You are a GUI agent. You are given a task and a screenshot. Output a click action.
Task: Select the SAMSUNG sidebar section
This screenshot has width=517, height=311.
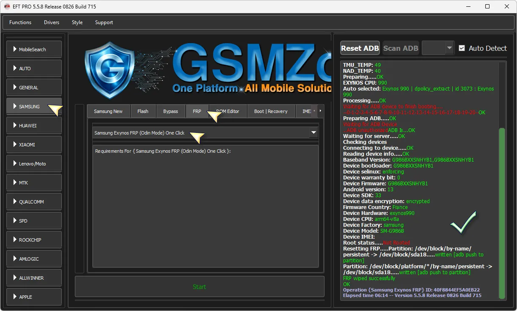[x=34, y=107]
